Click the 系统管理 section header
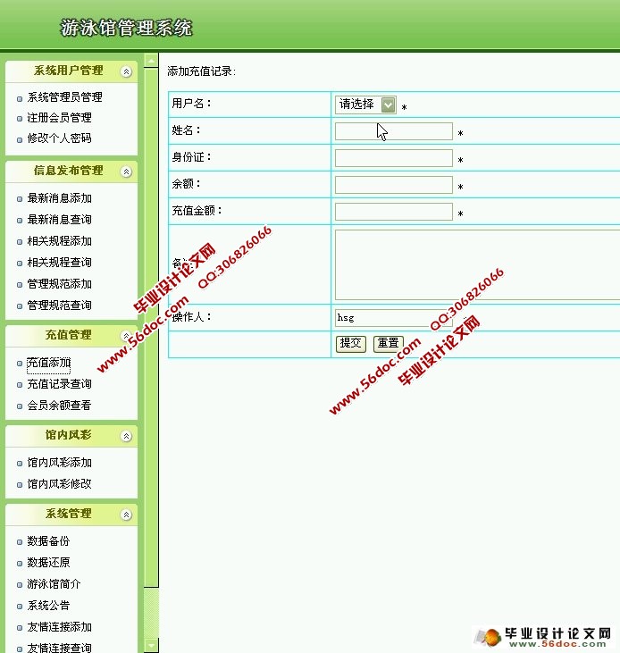The image size is (620, 653). (71, 515)
